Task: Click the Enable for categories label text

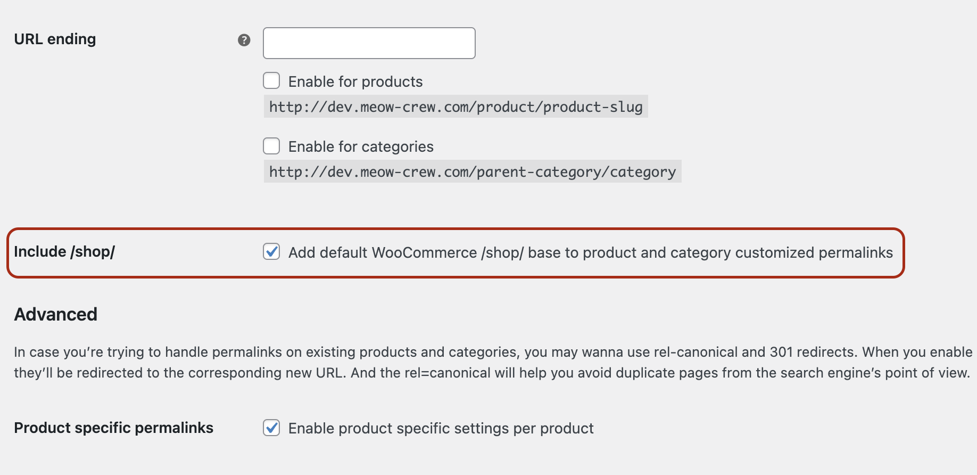Action: (x=360, y=146)
